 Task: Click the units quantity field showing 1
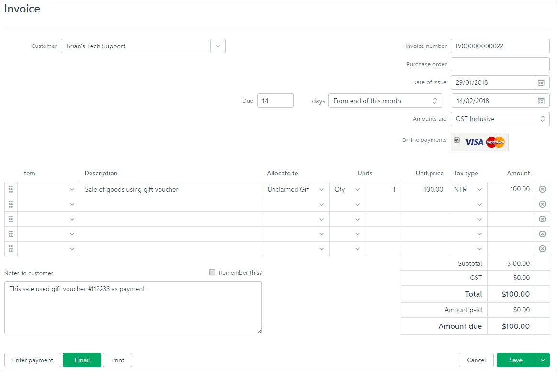383,189
